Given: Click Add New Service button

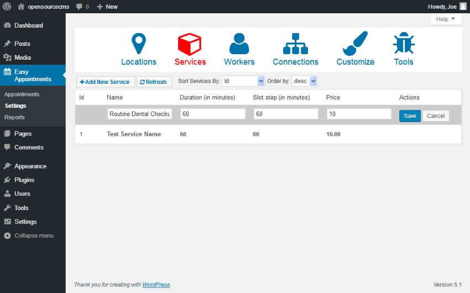Looking at the screenshot, I should (x=105, y=82).
